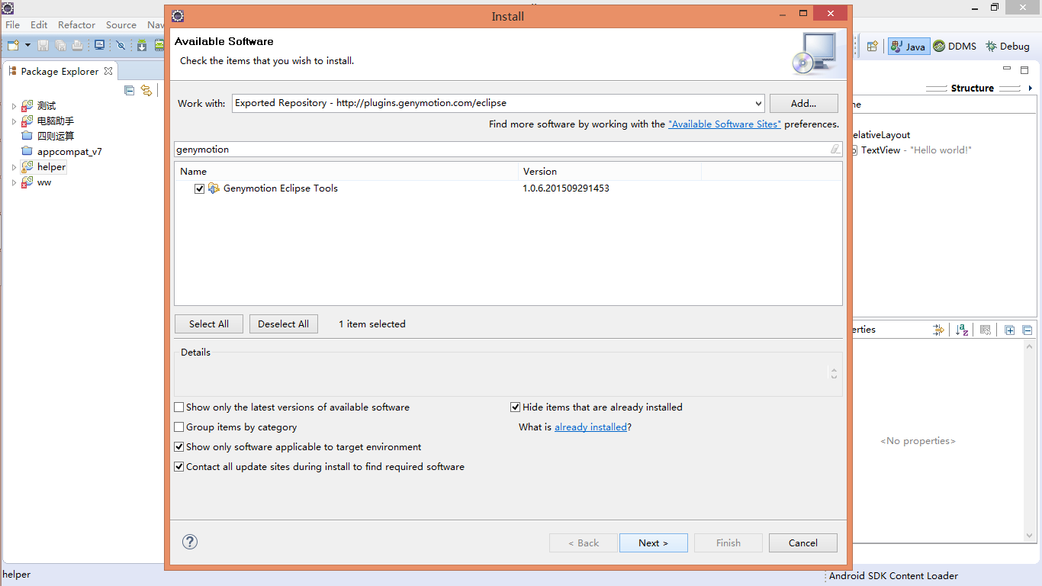Switch to the DDMS perspective
Viewport: 1042px width, 586px height.
[x=955, y=47]
